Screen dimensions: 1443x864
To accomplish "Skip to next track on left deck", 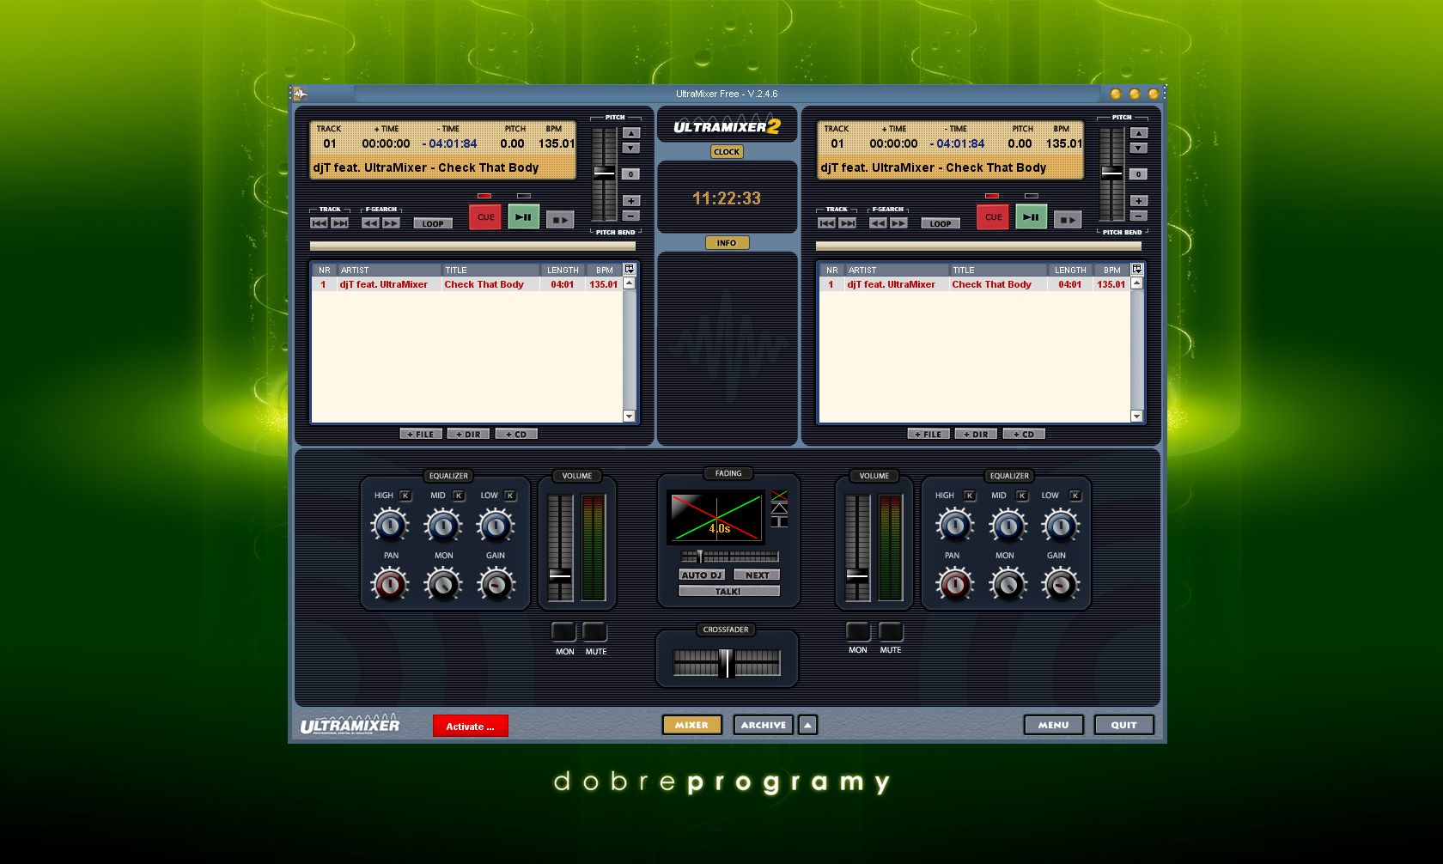I will 340,223.
